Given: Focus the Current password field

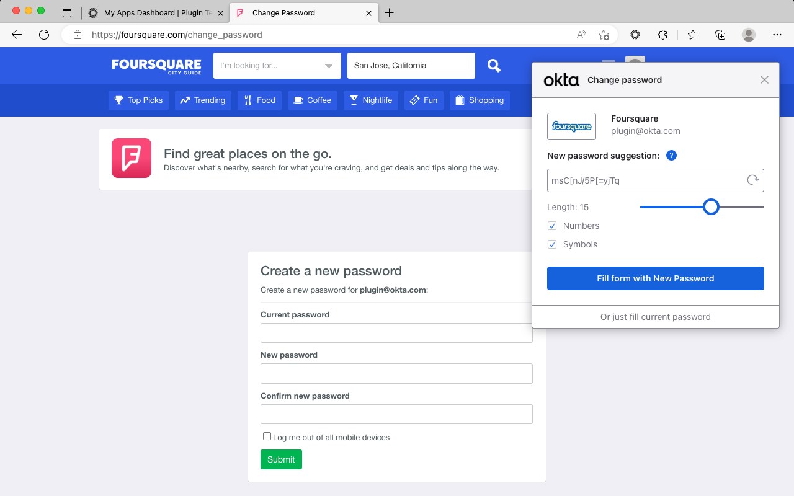Looking at the screenshot, I should [396, 333].
